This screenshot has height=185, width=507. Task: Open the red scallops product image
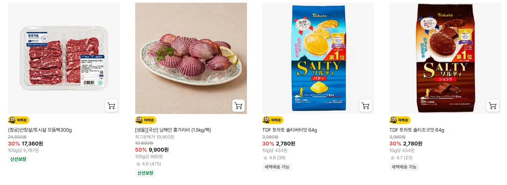click(191, 58)
